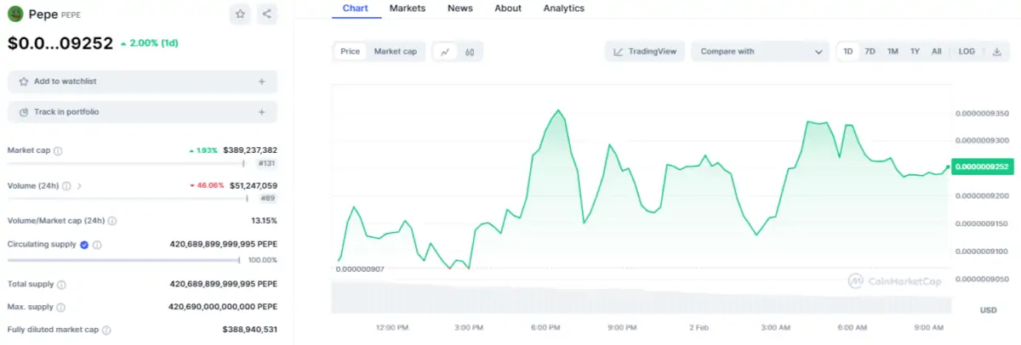
Task: Click 420,690,000,000,000 PEPE max supply
Action: tap(223, 308)
